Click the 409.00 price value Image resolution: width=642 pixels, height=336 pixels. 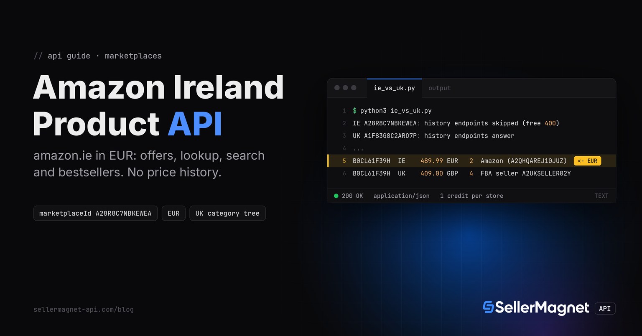point(432,173)
